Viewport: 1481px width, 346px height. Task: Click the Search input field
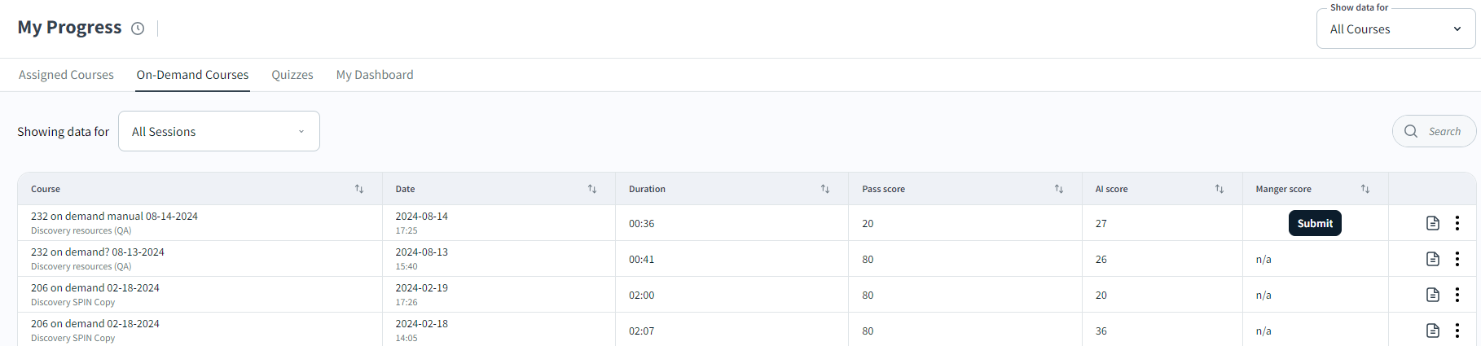coord(1444,132)
